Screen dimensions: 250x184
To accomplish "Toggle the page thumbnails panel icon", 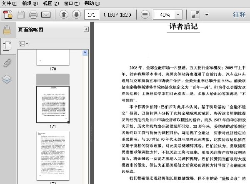I will click(7, 46).
